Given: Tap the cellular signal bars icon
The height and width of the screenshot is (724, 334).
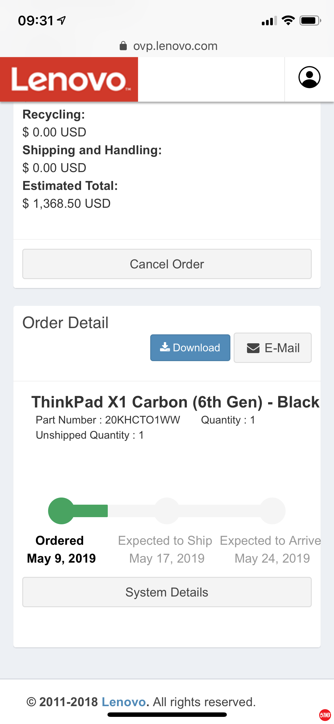Looking at the screenshot, I should coord(269,21).
